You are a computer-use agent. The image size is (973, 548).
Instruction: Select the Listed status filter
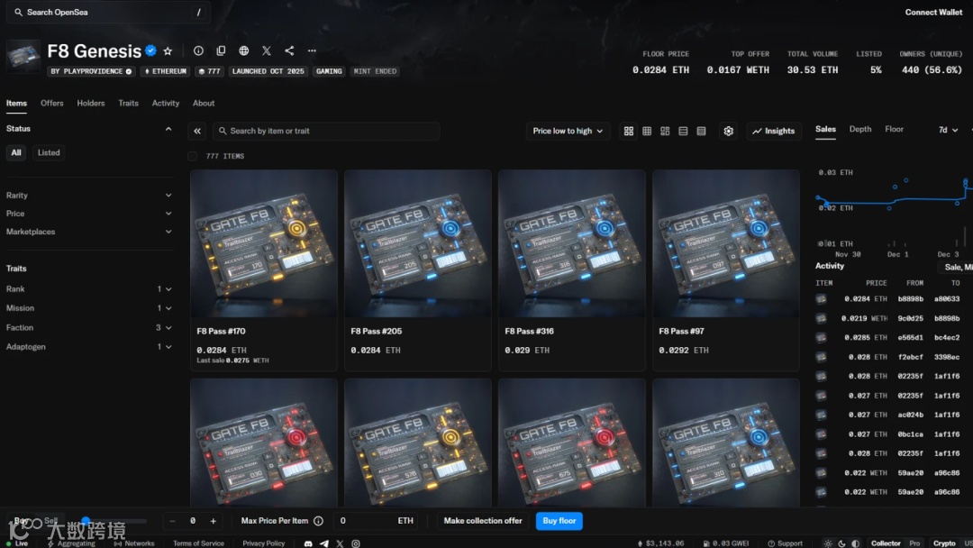tap(49, 152)
